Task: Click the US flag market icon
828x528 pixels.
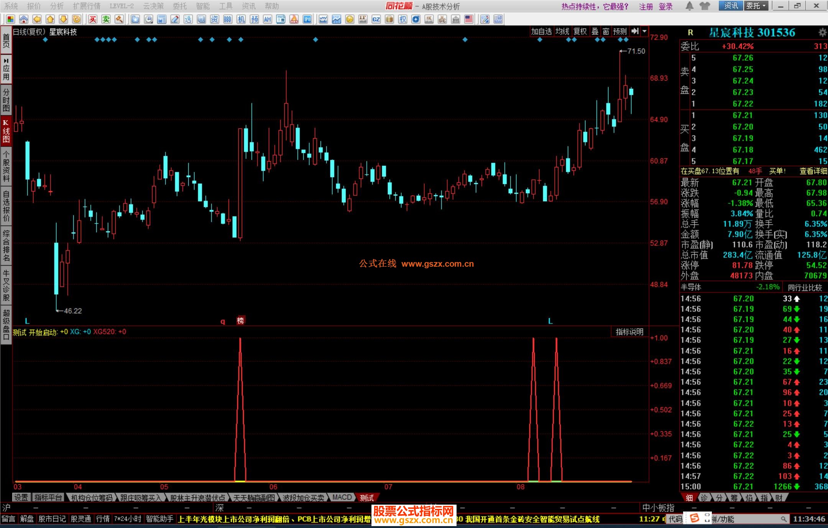Action: pyautogui.click(x=468, y=19)
